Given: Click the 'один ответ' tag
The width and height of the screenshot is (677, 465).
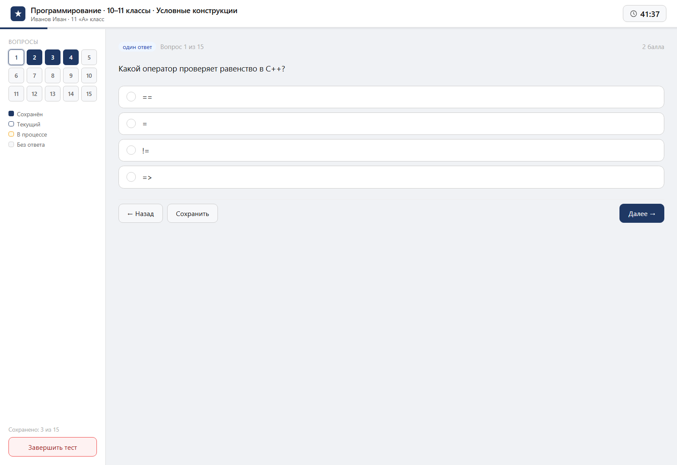Looking at the screenshot, I should (x=137, y=47).
